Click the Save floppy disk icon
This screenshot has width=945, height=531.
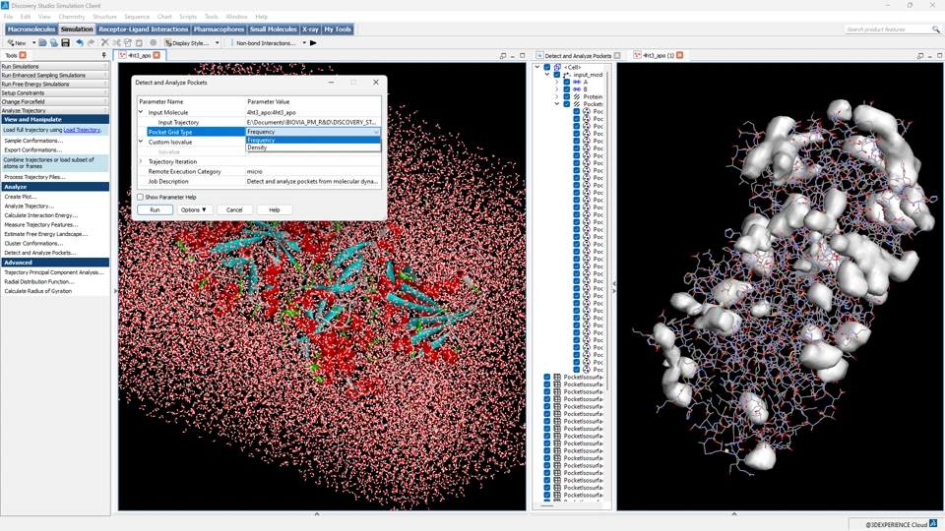(x=65, y=42)
